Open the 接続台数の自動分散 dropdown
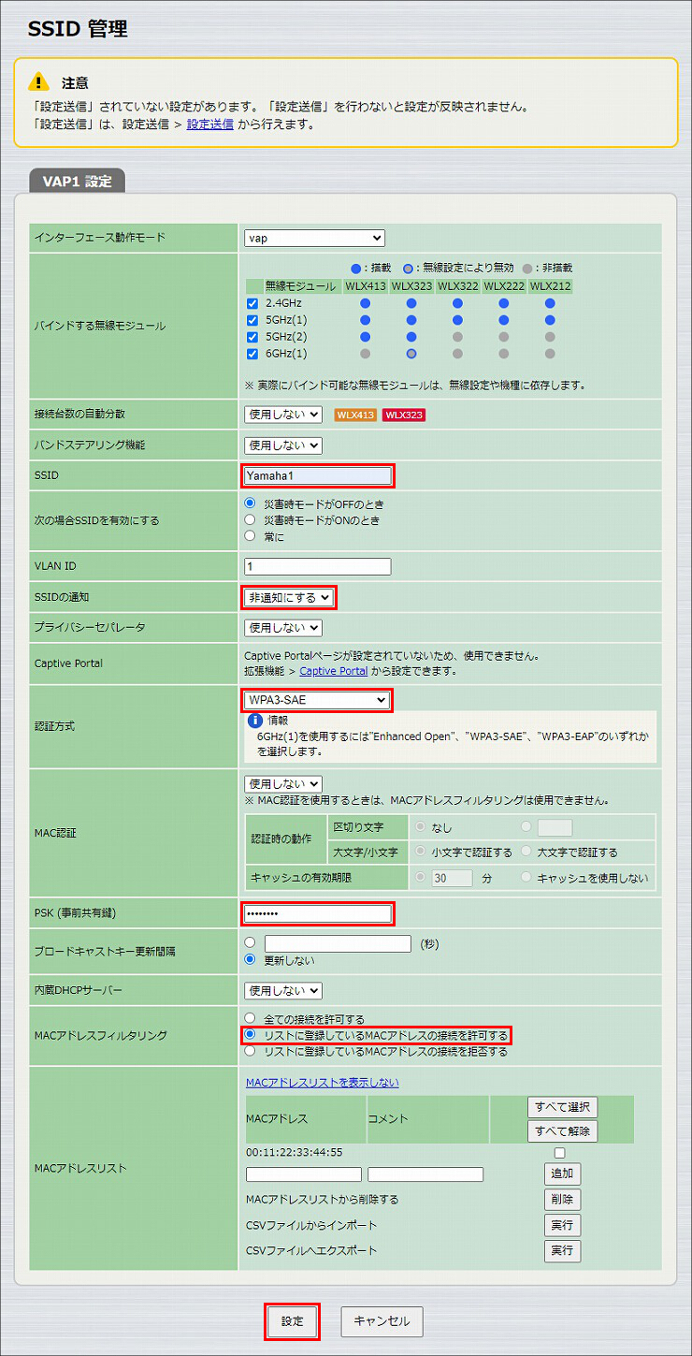 click(282, 414)
